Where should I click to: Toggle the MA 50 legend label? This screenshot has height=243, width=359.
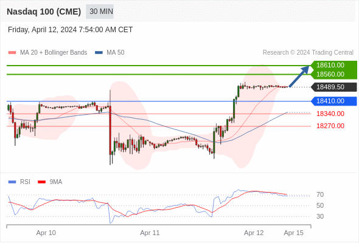click(x=116, y=53)
